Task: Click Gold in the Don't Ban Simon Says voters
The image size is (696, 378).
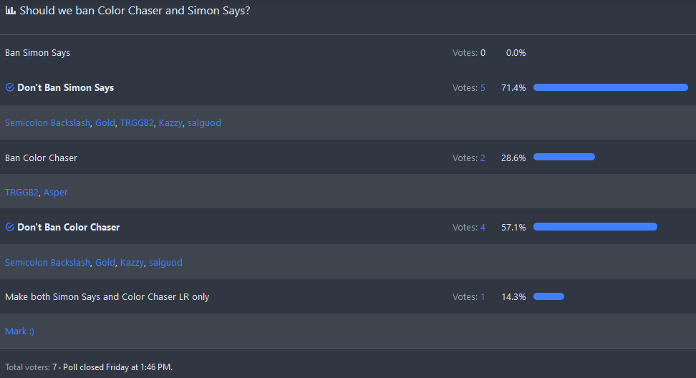Action: pos(105,123)
